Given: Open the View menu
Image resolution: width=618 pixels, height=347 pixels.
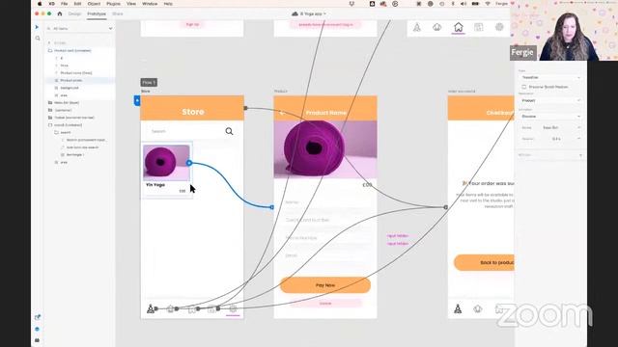Looking at the screenshot, I should (x=131, y=4).
